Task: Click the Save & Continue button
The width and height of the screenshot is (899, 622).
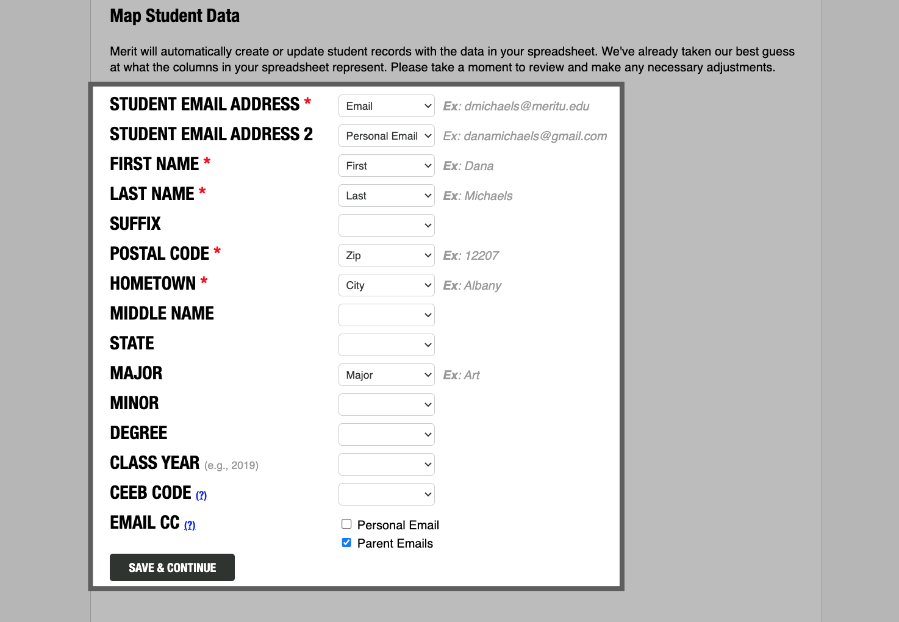Action: click(172, 568)
